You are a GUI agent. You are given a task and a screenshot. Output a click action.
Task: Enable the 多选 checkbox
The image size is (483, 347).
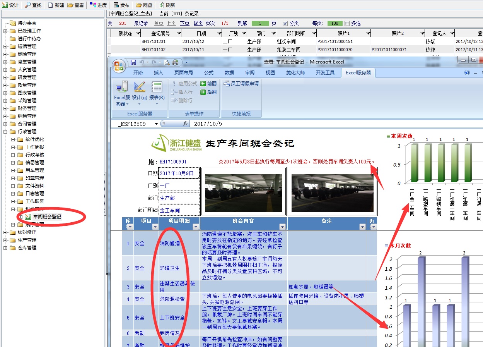347,23
